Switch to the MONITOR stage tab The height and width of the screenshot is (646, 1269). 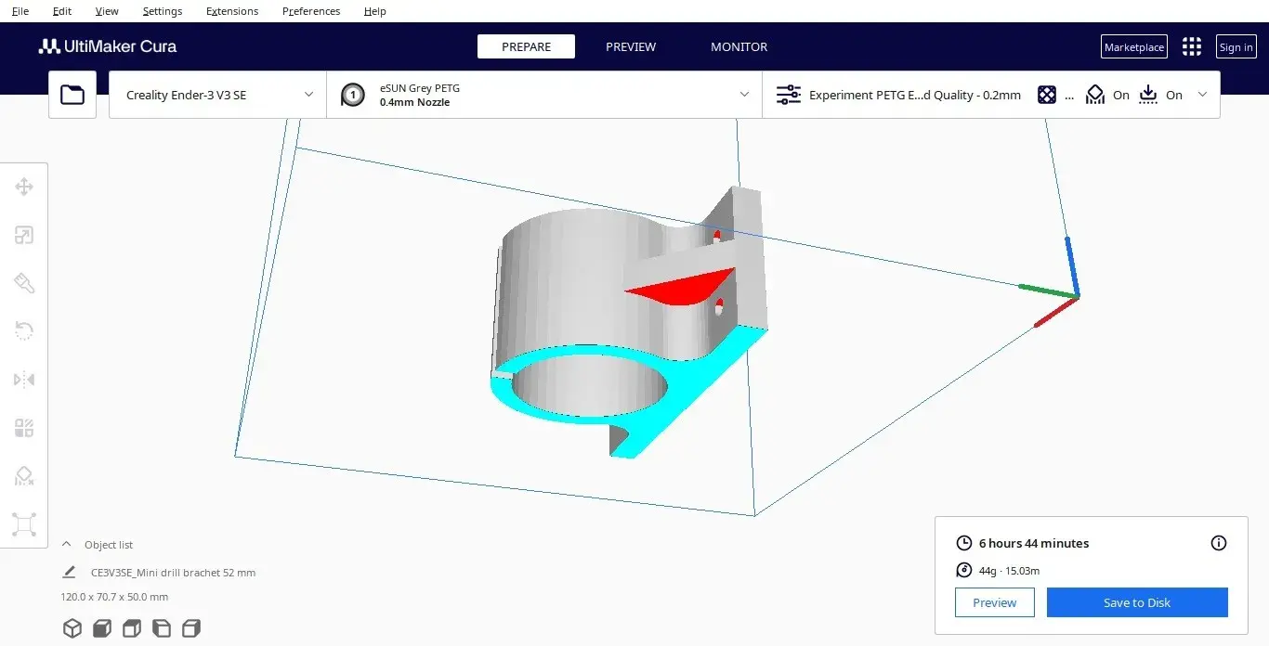point(739,46)
